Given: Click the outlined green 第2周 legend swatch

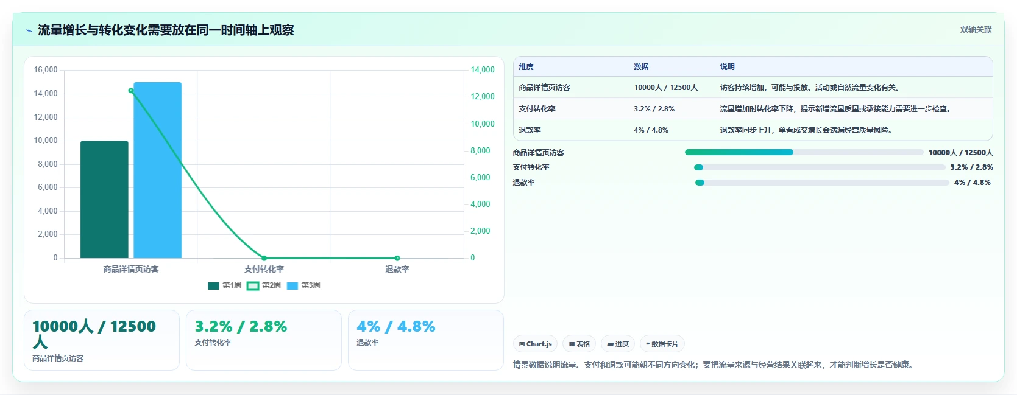Looking at the screenshot, I should pyautogui.click(x=253, y=286).
